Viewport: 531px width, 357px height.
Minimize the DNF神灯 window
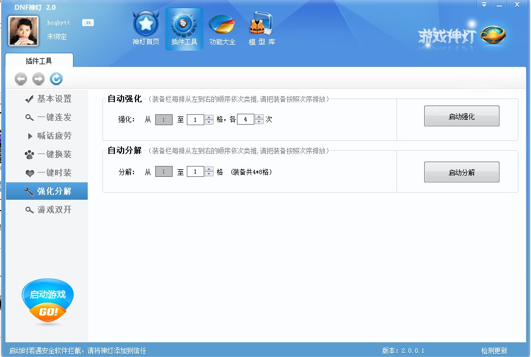click(499, 5)
